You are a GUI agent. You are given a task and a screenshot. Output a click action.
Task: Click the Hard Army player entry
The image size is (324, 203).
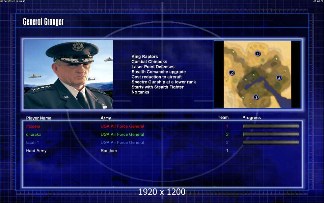(x=36, y=151)
